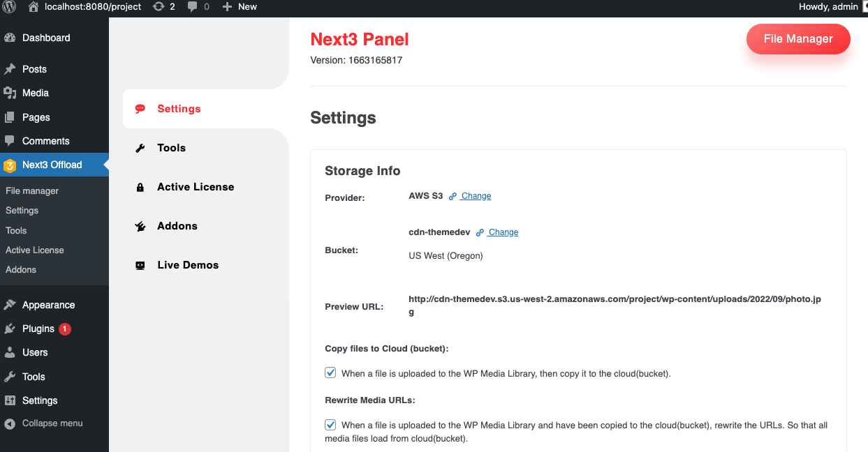Open the WordPress logo menu
This screenshot has height=452, width=868.
[8, 7]
